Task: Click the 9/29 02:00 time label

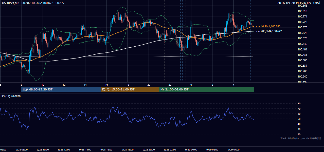Action: [212, 150]
